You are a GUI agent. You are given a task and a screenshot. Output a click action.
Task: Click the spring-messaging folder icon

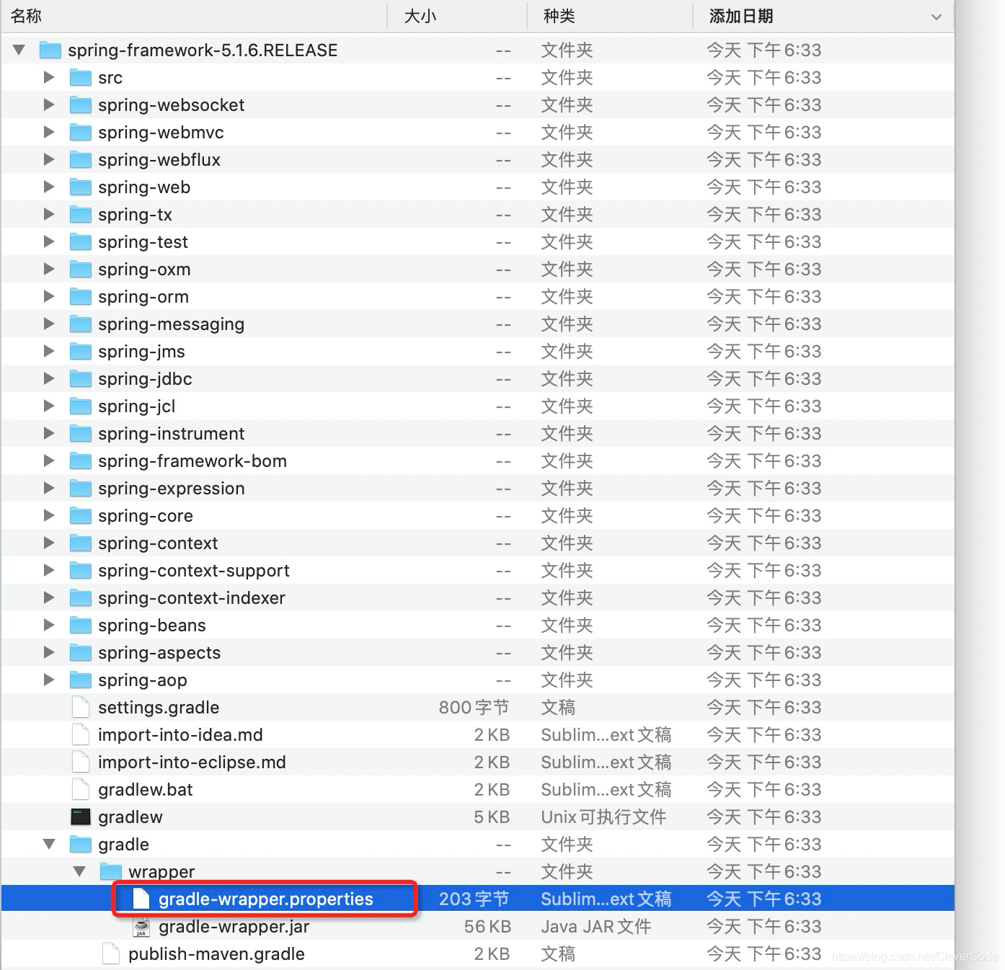click(80, 324)
